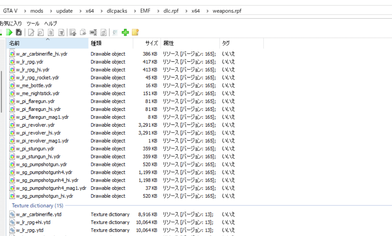This screenshot has height=236, width=392.
Task: Open the chevron after dlcpacks in path
Action: point(135,11)
